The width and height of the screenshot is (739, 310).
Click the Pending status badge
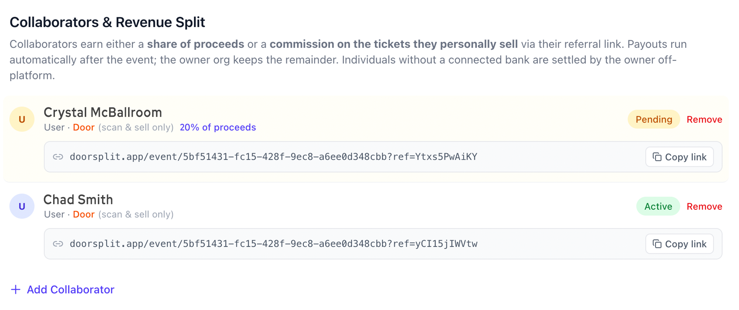click(x=654, y=119)
